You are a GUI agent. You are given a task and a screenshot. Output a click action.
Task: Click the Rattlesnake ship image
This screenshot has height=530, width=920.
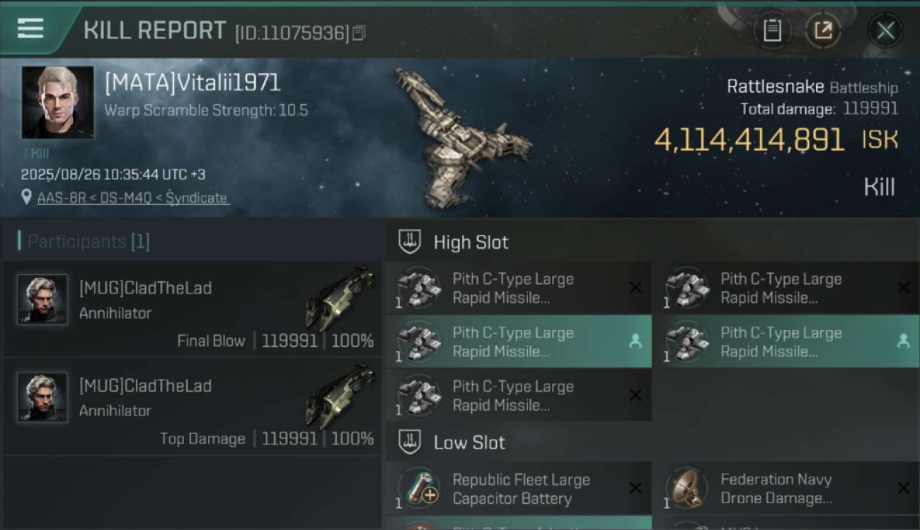pyautogui.click(x=462, y=136)
